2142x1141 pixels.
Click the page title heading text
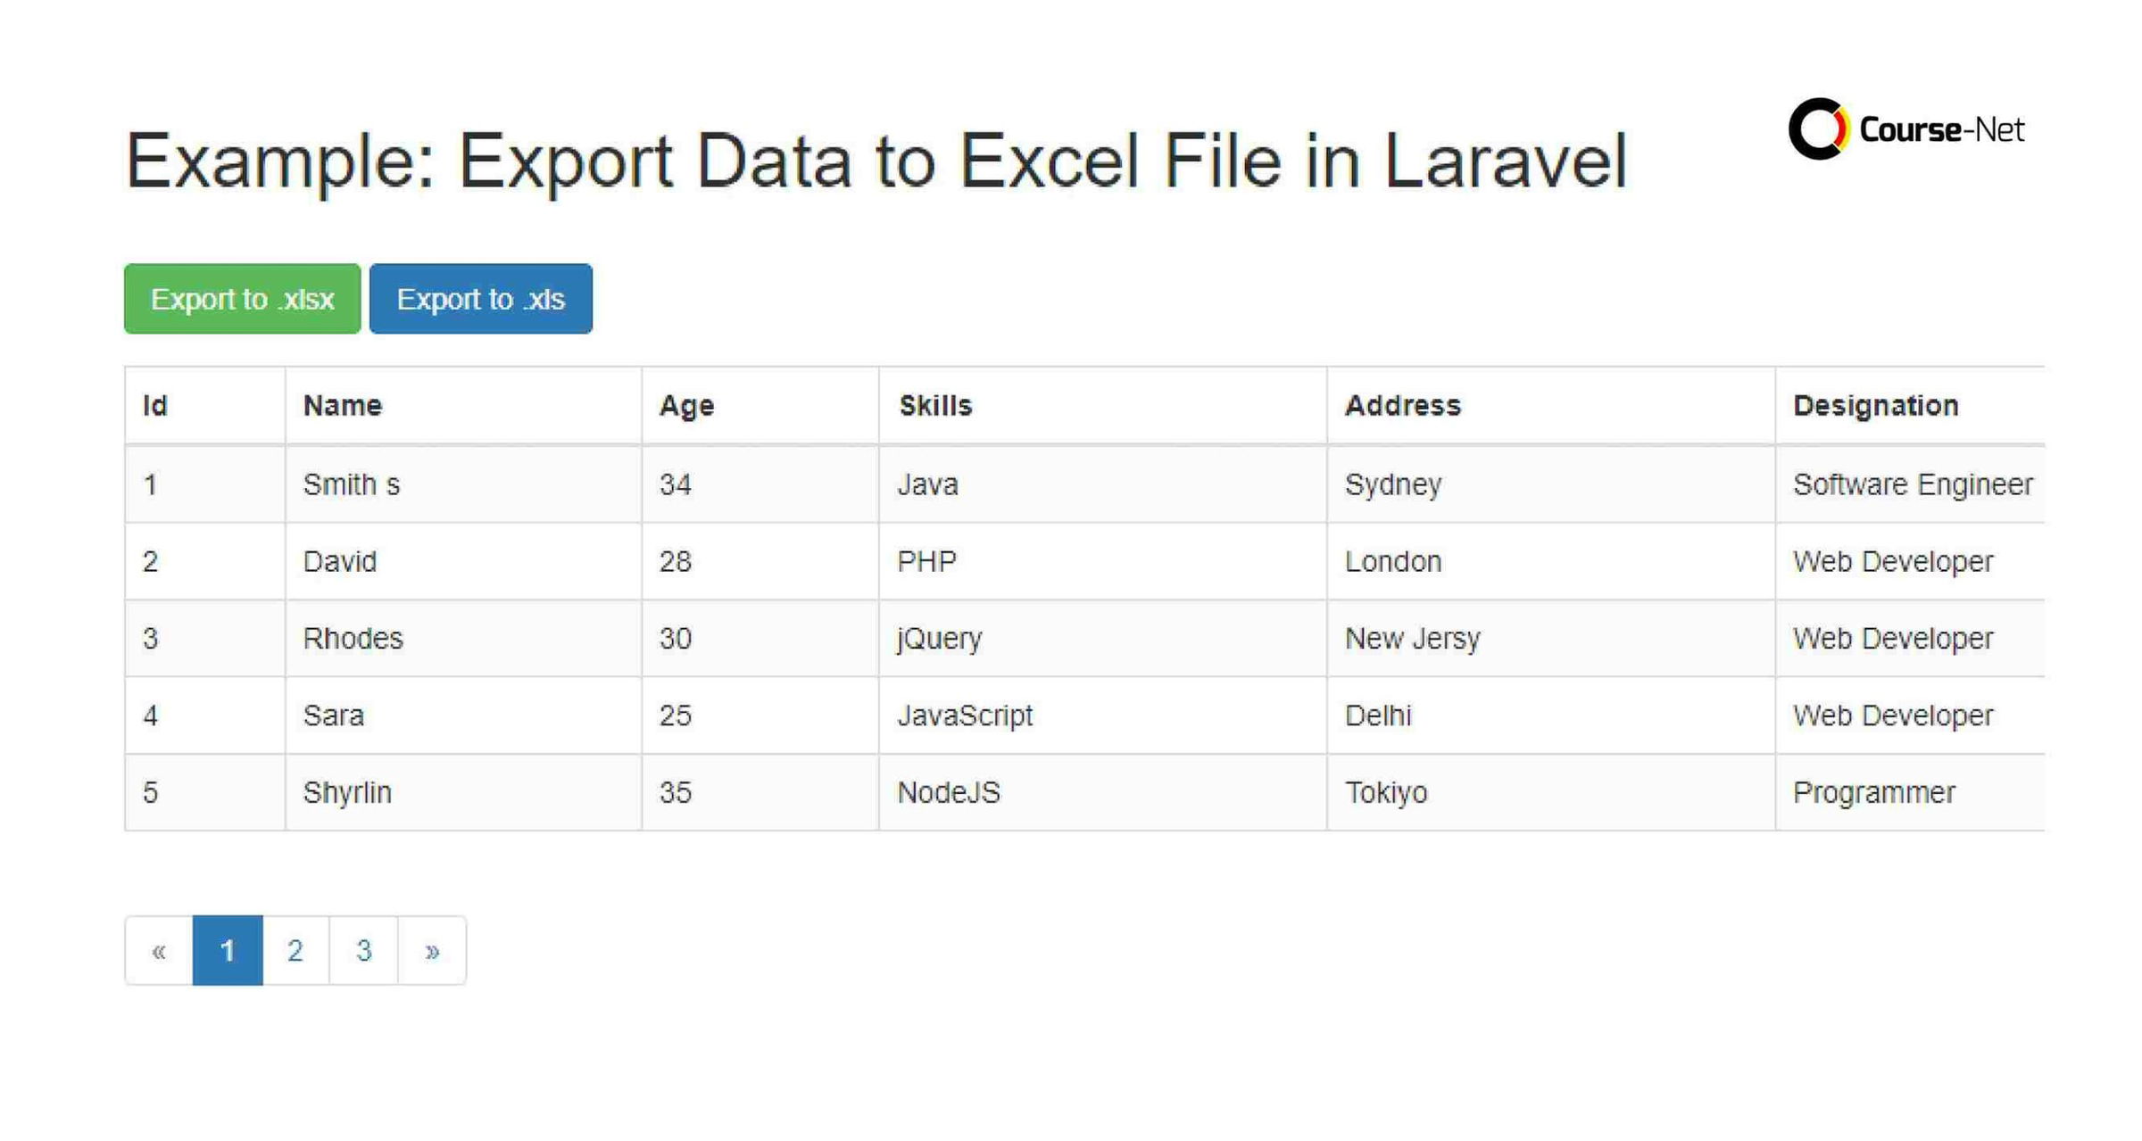[877, 161]
